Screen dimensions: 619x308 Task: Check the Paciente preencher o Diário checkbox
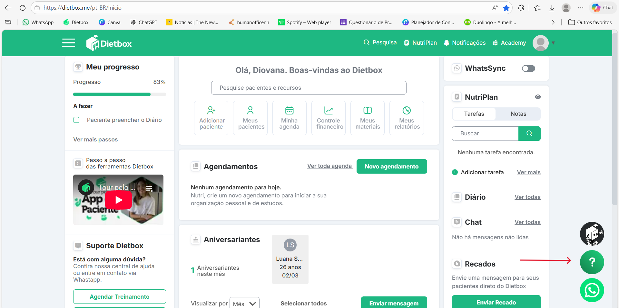tap(76, 120)
